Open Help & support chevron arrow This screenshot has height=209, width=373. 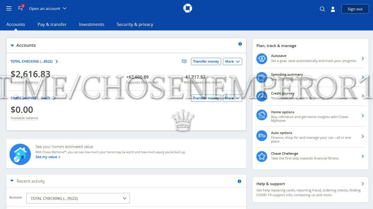pos(363,184)
